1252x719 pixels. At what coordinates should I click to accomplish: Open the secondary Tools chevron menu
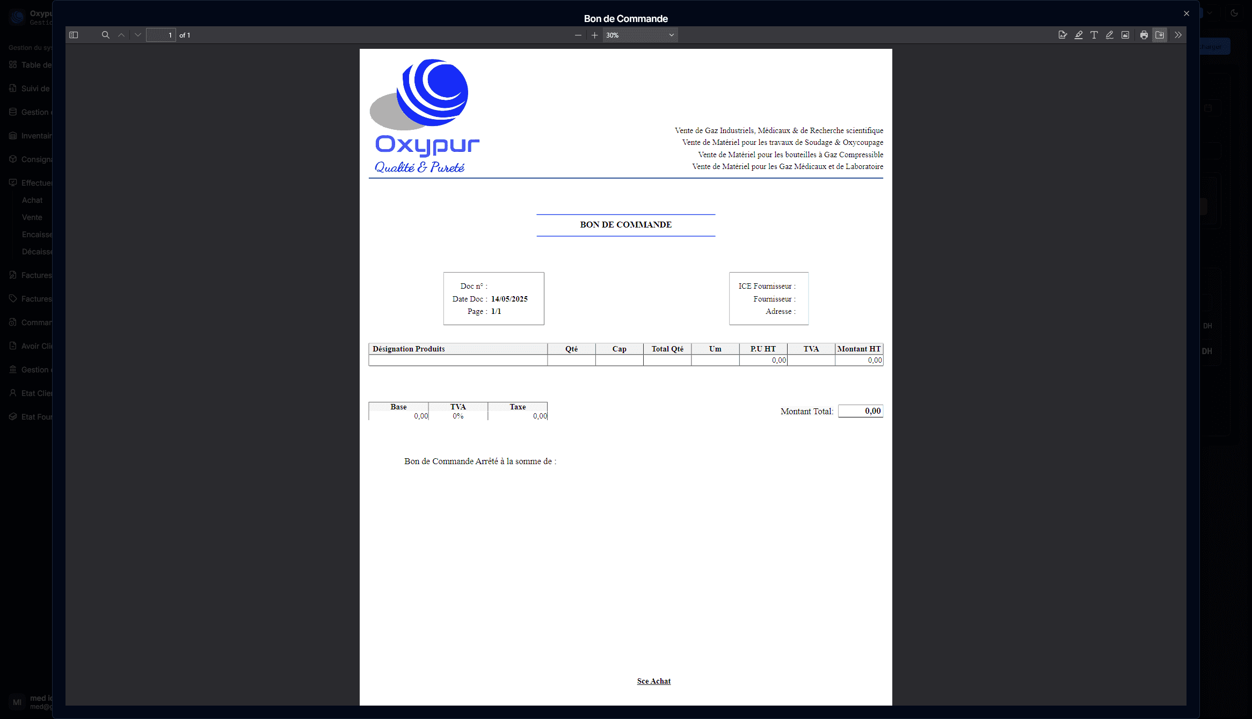point(1178,35)
